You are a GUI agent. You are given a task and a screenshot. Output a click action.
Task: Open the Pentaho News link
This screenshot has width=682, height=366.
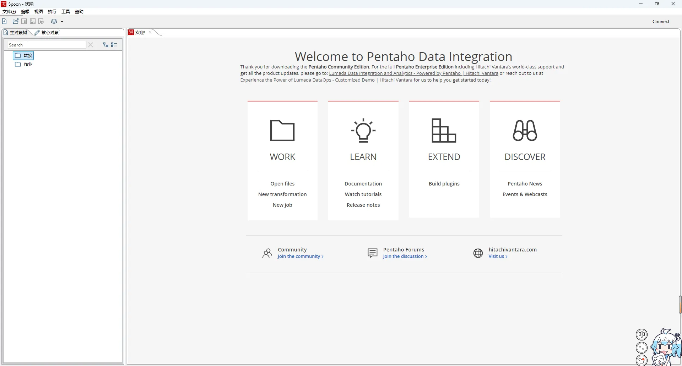tap(525, 184)
